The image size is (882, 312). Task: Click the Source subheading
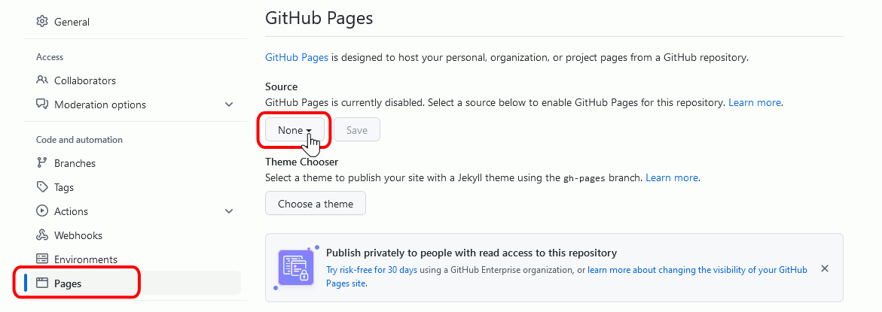tap(281, 87)
